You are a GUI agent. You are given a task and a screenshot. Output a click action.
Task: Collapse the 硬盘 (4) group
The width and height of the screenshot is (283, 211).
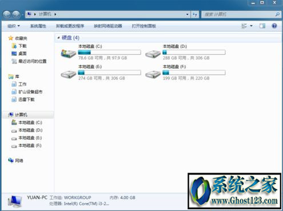click(58, 38)
